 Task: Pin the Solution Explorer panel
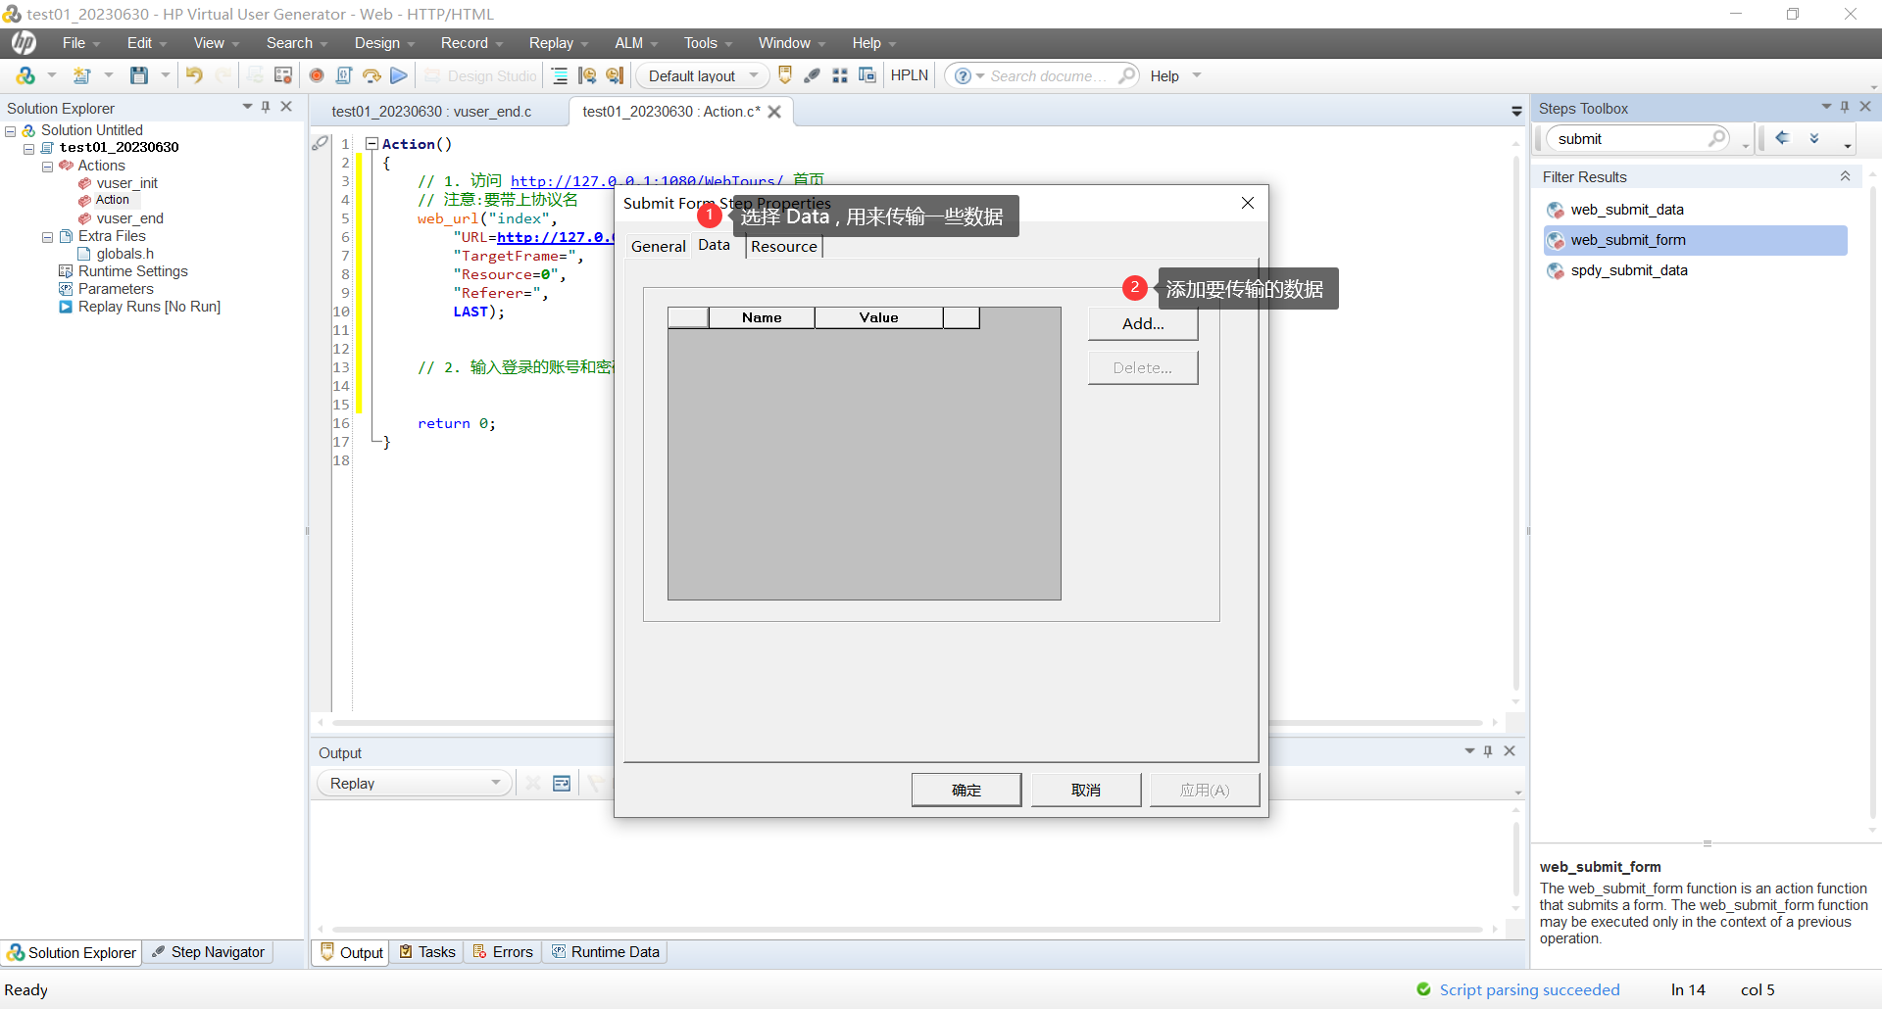click(x=266, y=107)
